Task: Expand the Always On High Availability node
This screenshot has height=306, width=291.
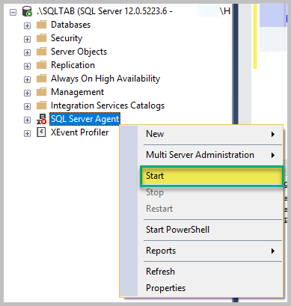Action: point(27,79)
